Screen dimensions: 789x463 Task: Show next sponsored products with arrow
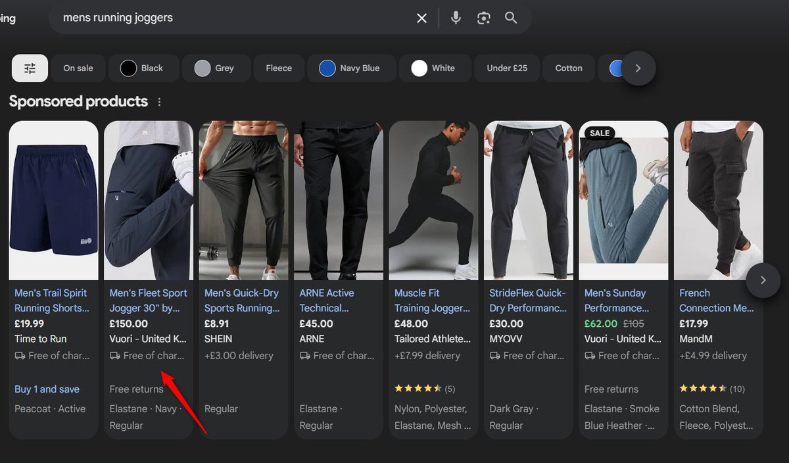tap(763, 280)
